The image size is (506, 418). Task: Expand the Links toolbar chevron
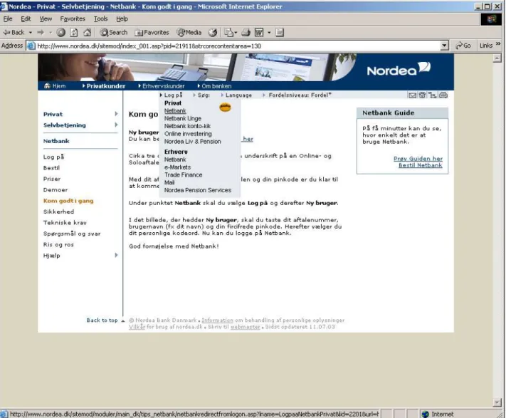498,43
